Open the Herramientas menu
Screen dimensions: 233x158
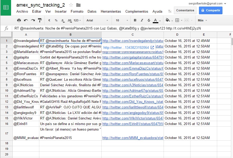point(111,12)
